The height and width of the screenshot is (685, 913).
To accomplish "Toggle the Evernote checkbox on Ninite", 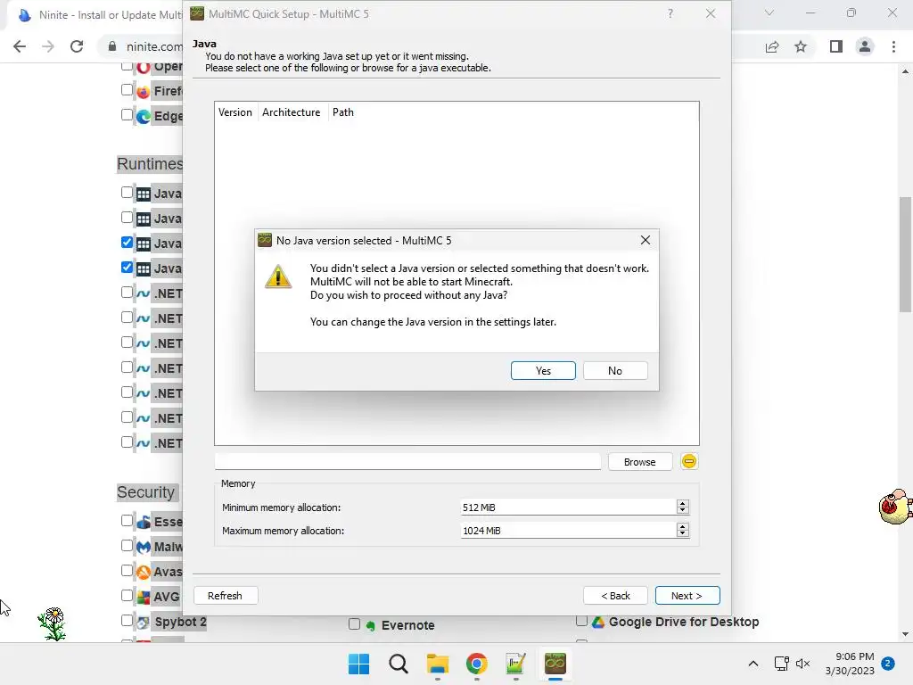I will click(354, 624).
